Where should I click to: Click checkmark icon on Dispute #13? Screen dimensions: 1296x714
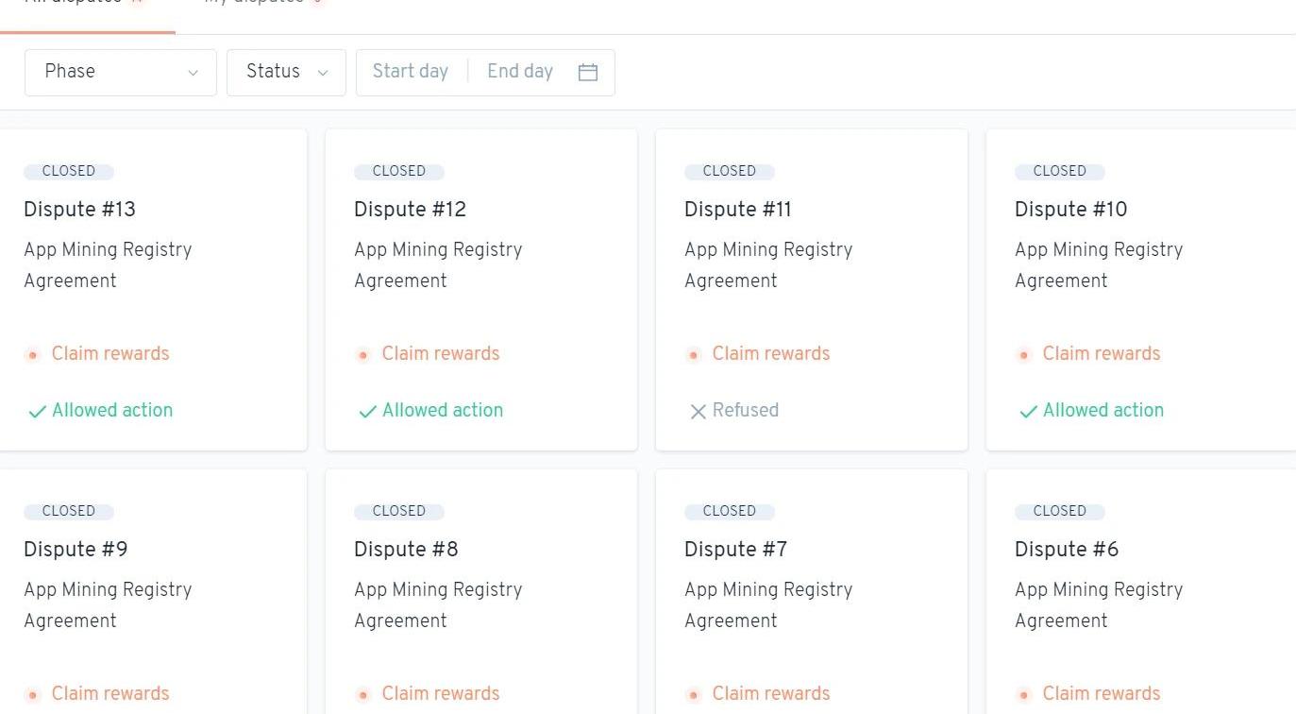[37, 412]
